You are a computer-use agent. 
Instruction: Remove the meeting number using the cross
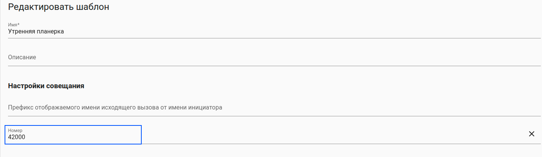point(531,134)
